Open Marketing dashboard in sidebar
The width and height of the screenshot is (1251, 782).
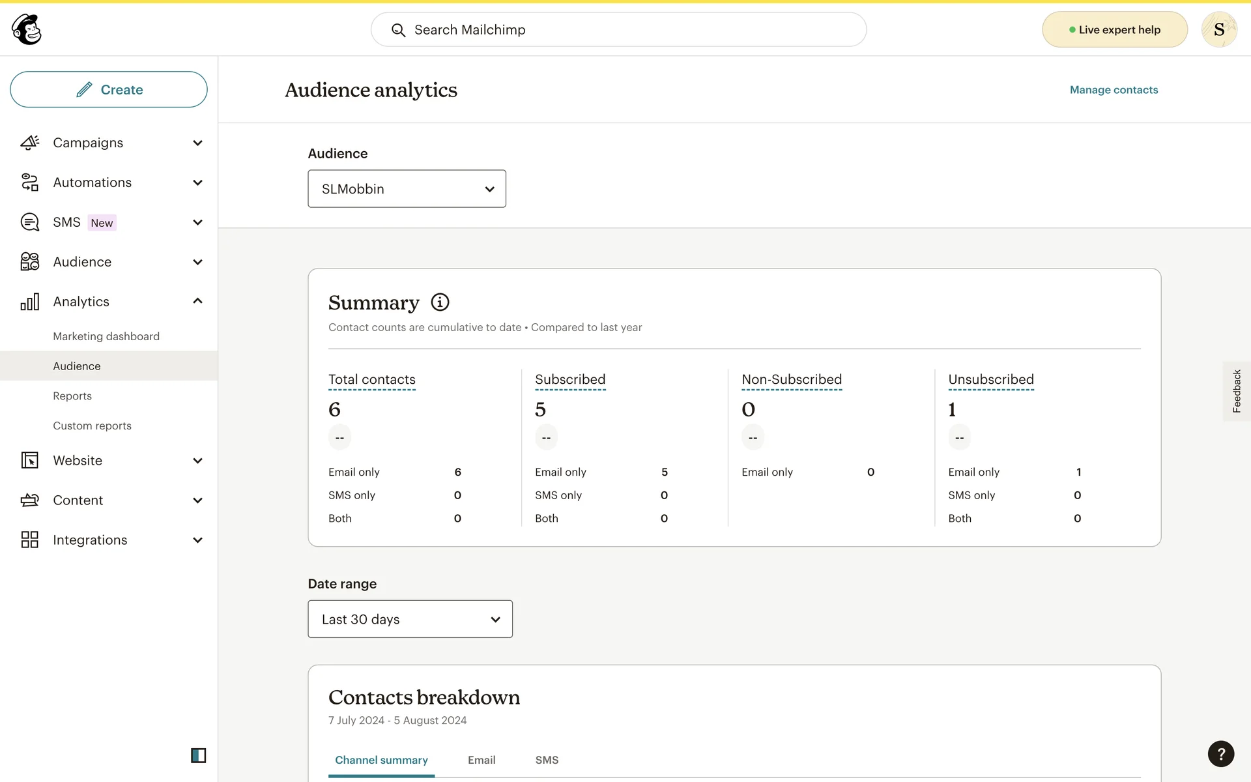point(106,336)
